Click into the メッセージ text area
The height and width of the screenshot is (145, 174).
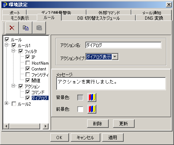[111, 84]
